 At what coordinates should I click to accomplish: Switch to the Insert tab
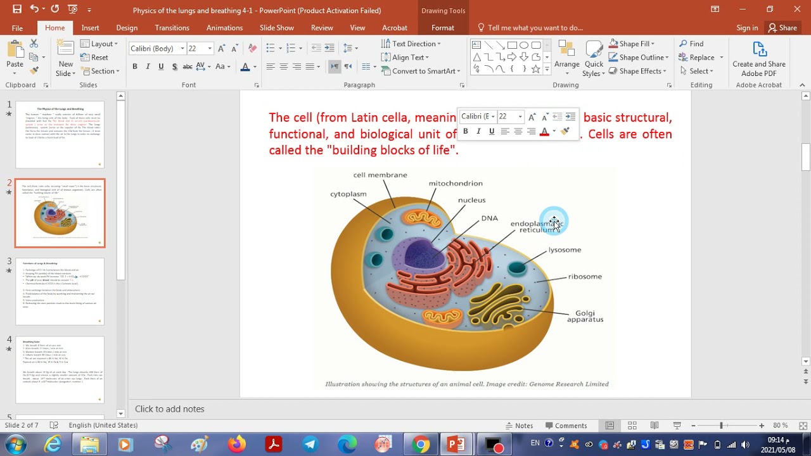[x=90, y=28]
